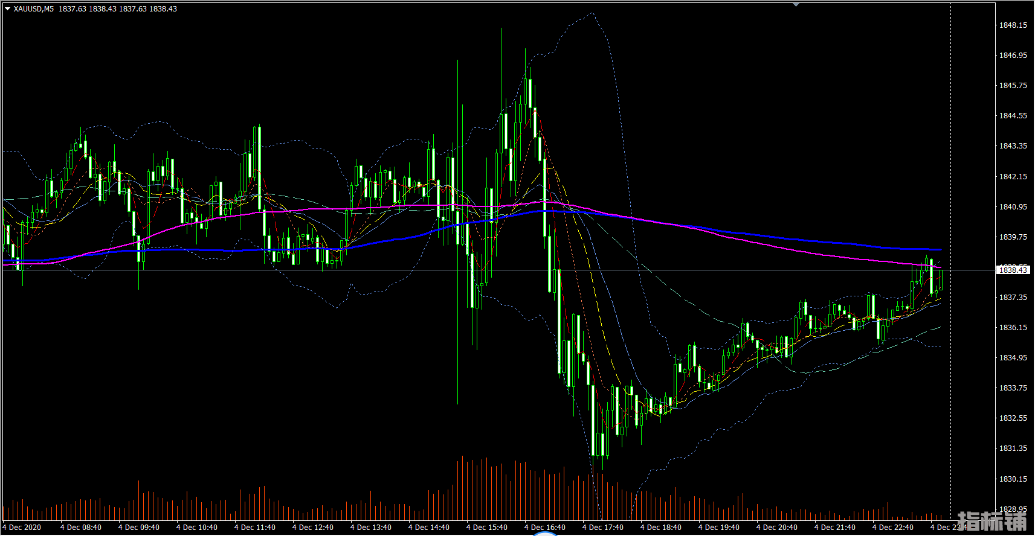Click the 4 Dec 22:40 time label
The width and height of the screenshot is (1035, 536).
(x=893, y=527)
